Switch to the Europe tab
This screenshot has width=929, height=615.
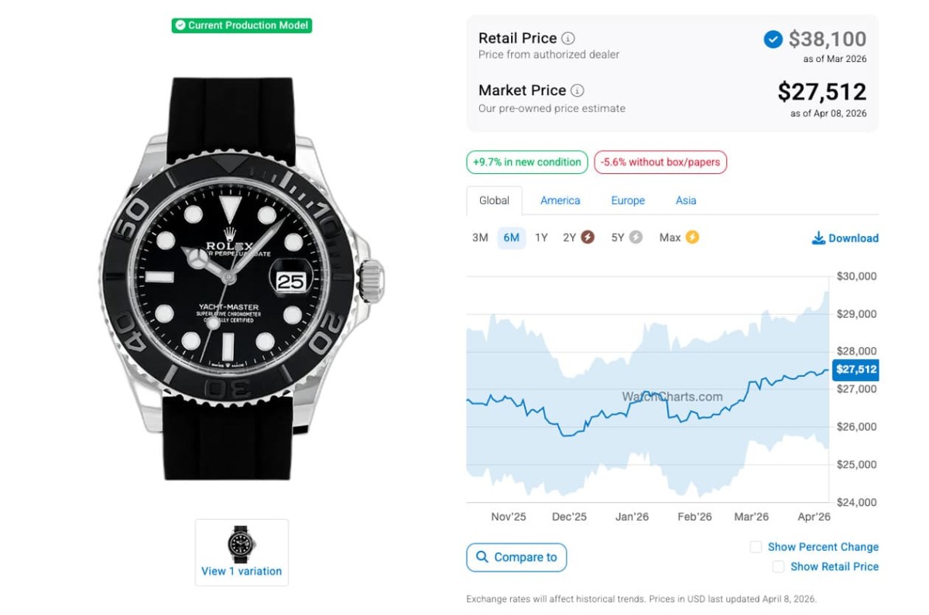pyautogui.click(x=628, y=200)
